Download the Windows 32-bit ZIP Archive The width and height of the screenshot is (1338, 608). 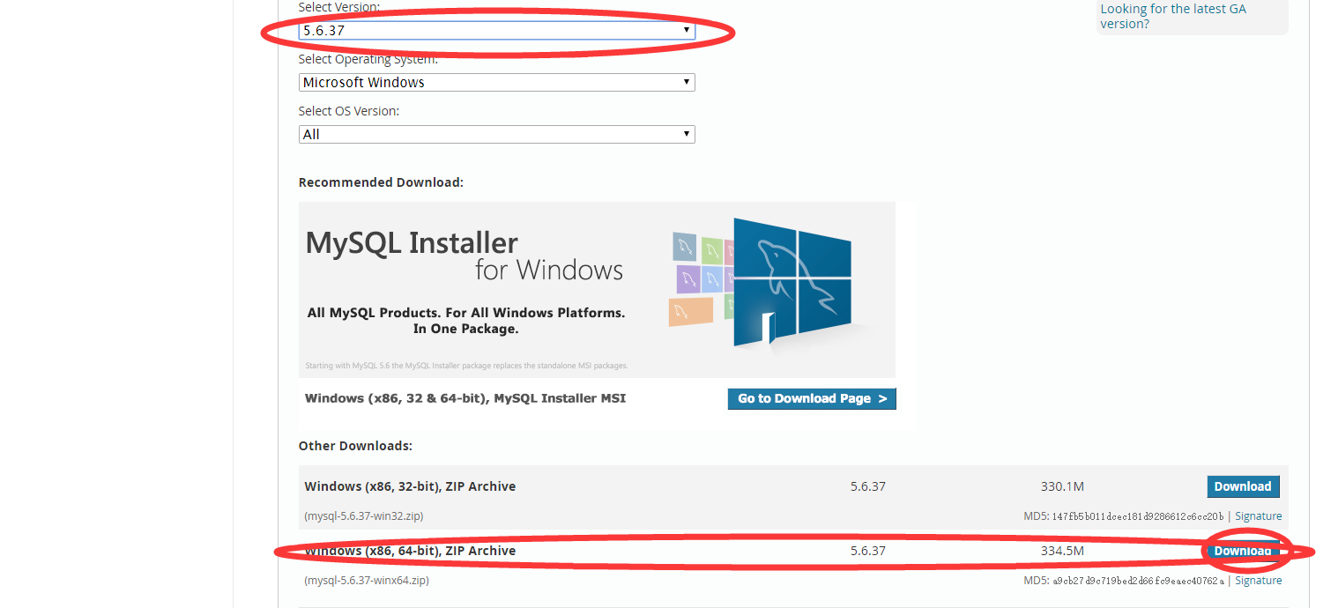[1243, 486]
